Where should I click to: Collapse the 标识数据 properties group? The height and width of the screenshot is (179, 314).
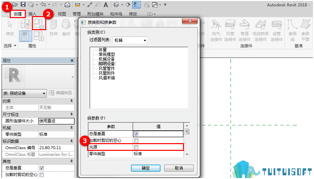point(71,141)
